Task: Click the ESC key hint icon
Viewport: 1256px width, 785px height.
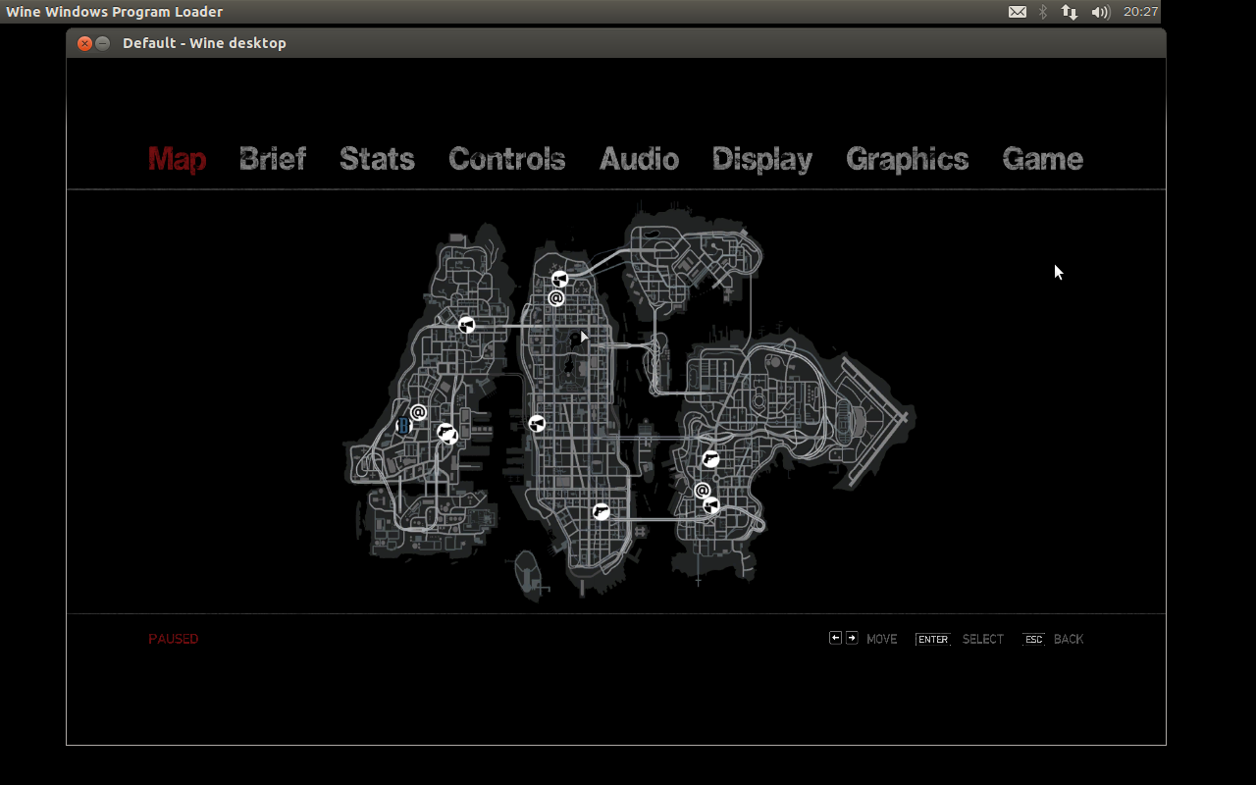Action: click(1033, 639)
